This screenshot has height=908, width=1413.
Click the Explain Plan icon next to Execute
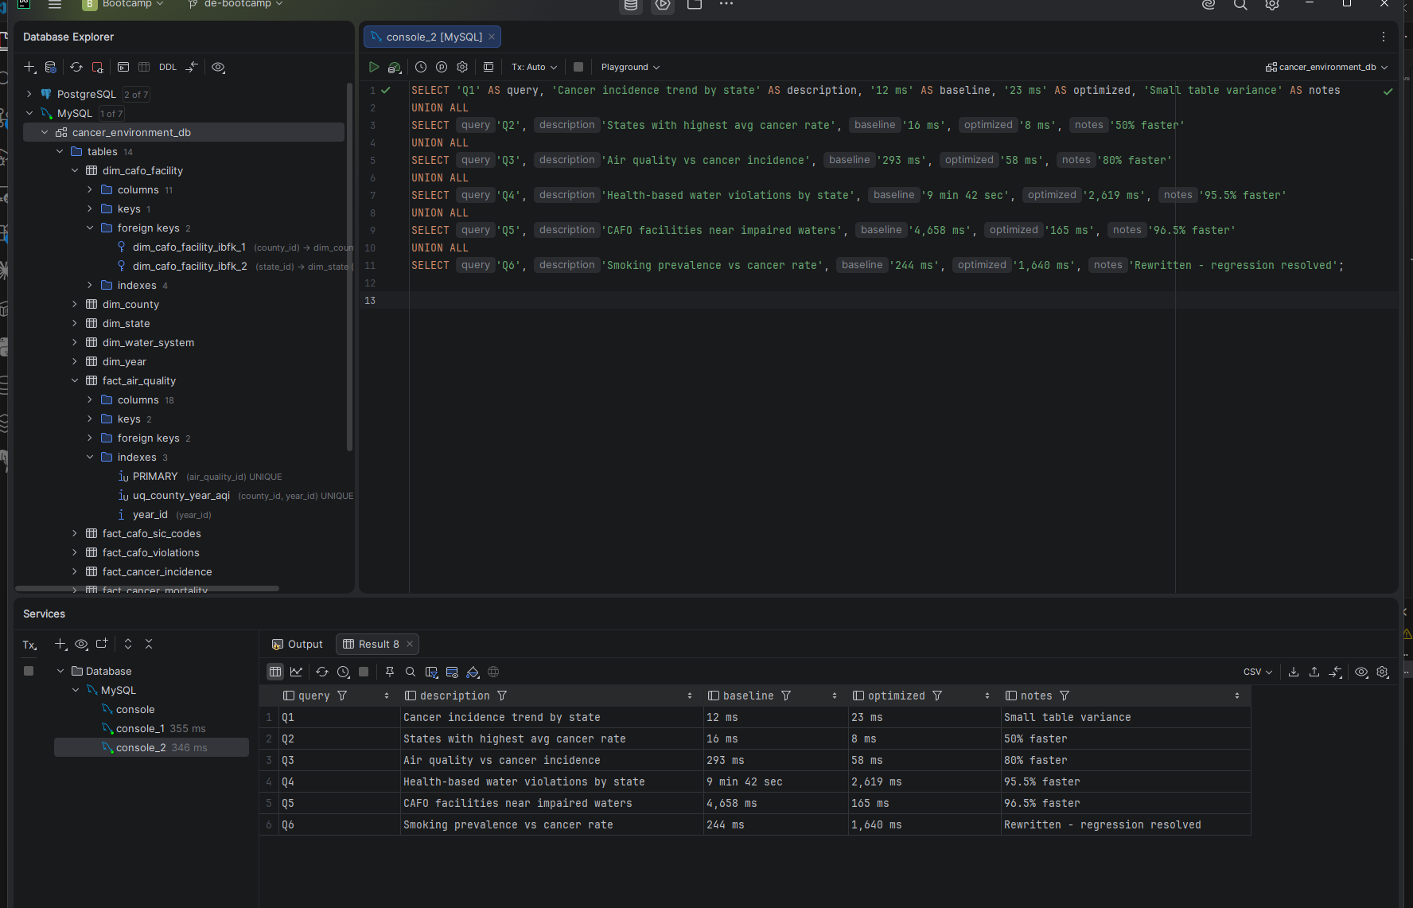pos(395,68)
